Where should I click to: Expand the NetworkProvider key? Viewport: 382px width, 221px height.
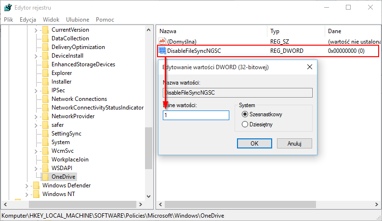[36, 117]
